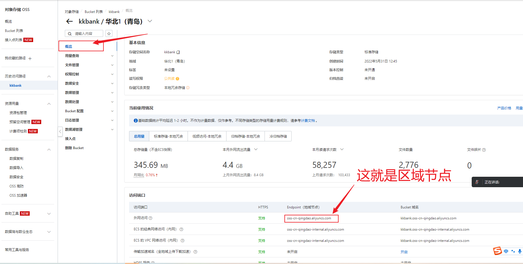
Task: Click the search magnifier icon in the input
Action: point(70,34)
